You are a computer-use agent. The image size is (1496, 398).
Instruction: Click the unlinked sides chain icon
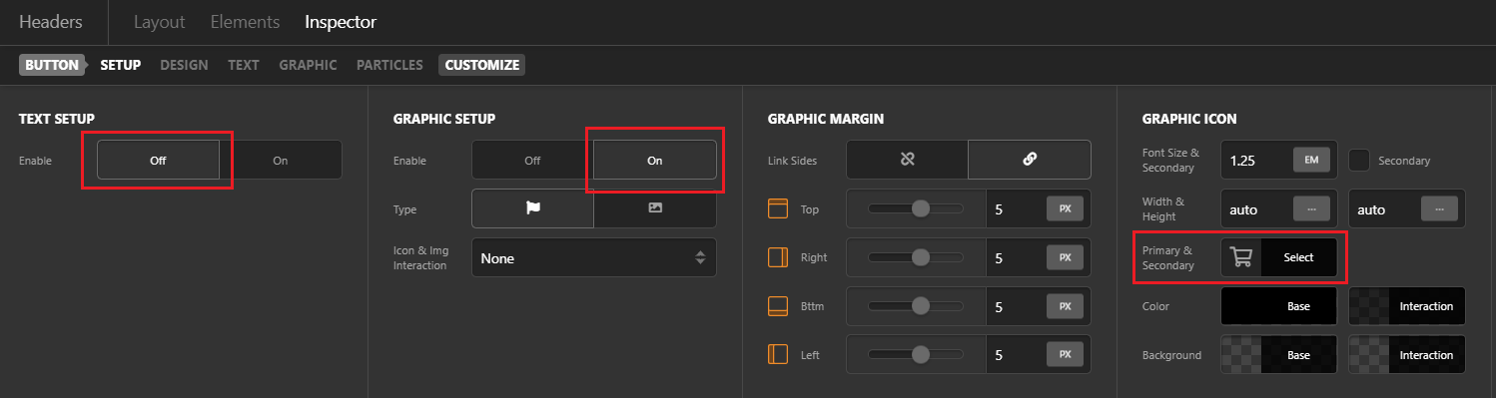pyautogui.click(x=907, y=160)
